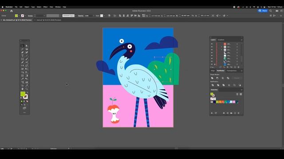Screen dimensions: 284x159
Task: Open the Object menu
Action: (27, 7)
